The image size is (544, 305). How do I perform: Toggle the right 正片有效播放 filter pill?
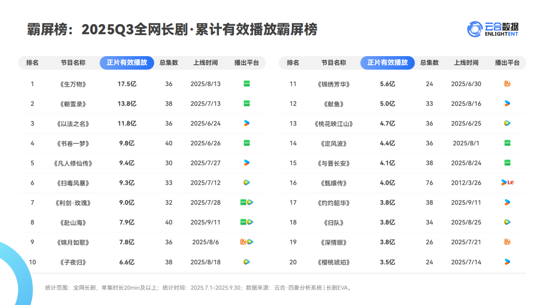click(x=387, y=63)
